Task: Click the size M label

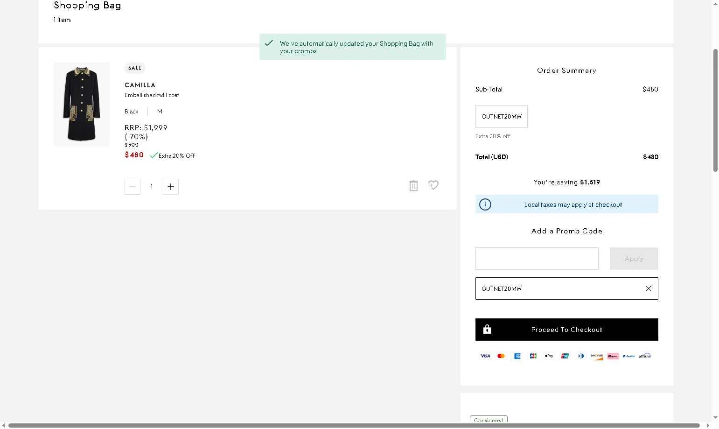Action: click(160, 112)
